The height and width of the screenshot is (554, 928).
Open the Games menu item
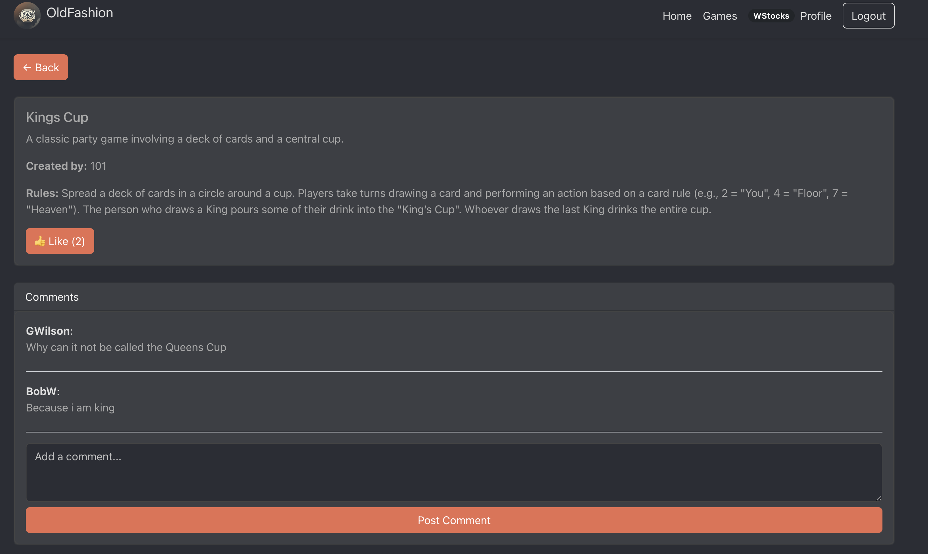point(720,16)
